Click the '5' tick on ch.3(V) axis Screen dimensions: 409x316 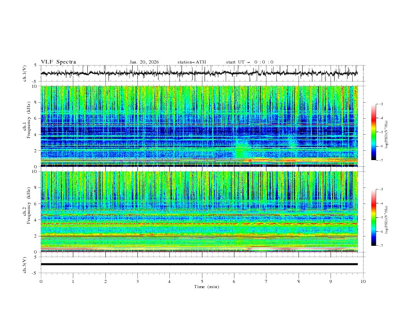(x=36, y=257)
